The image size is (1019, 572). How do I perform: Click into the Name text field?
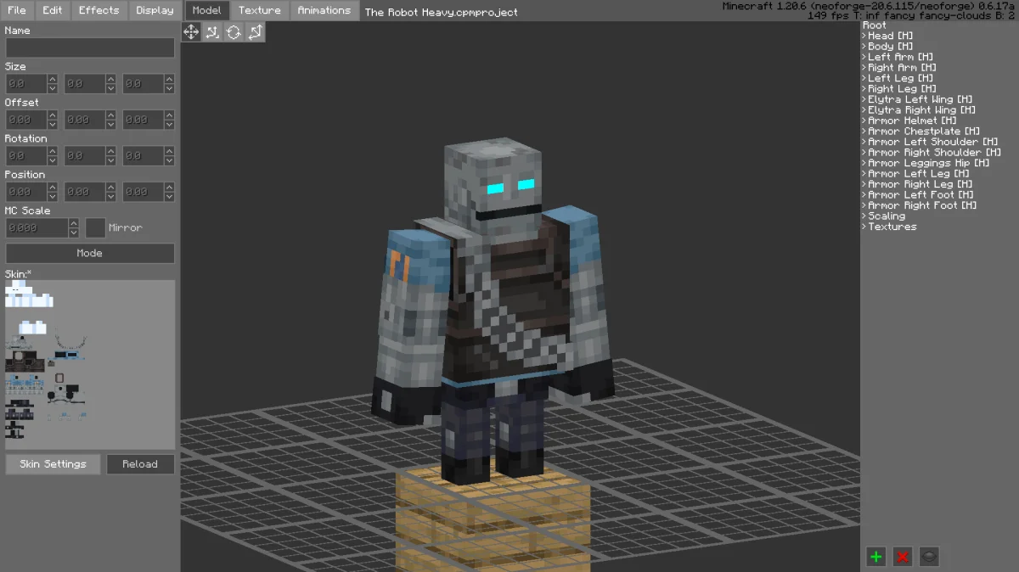tap(90, 48)
